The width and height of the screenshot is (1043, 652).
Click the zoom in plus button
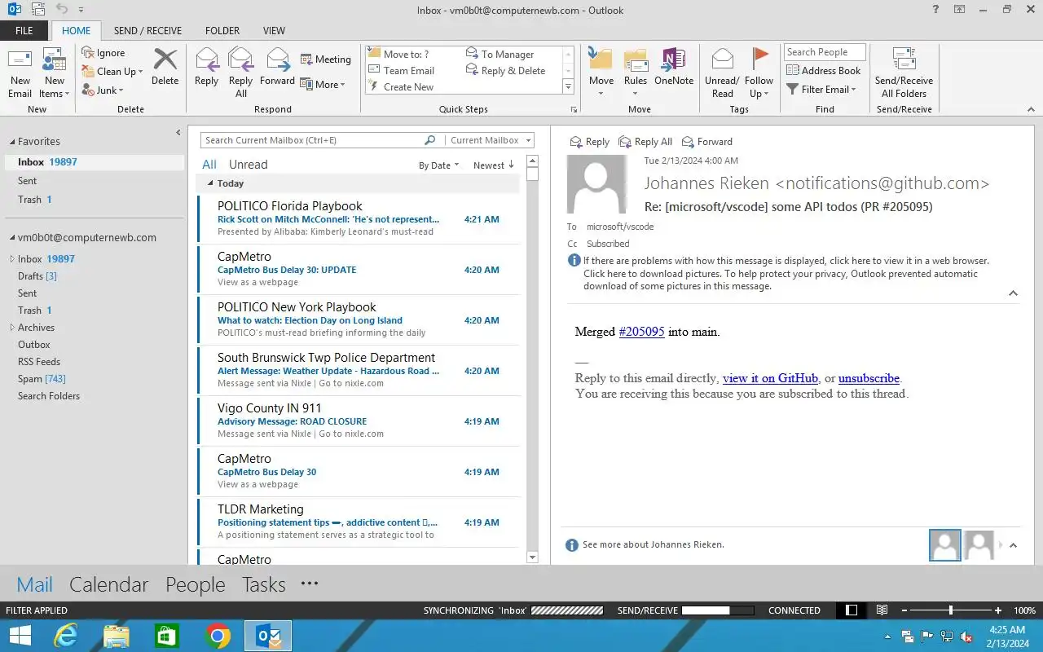[998, 610]
